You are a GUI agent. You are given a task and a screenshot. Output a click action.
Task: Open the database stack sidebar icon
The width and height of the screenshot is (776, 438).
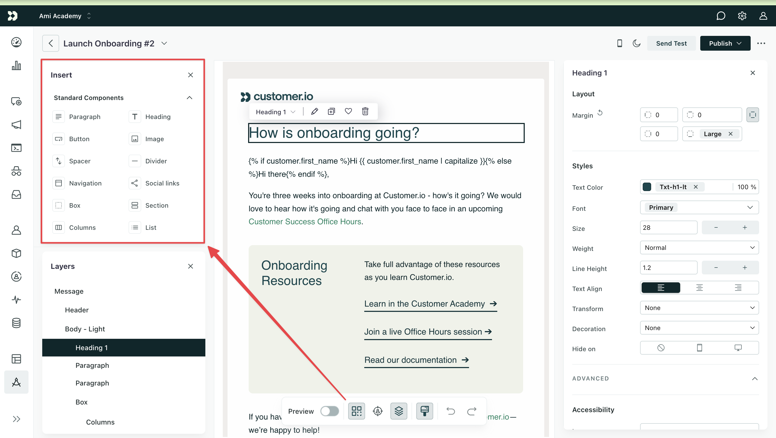[16, 323]
